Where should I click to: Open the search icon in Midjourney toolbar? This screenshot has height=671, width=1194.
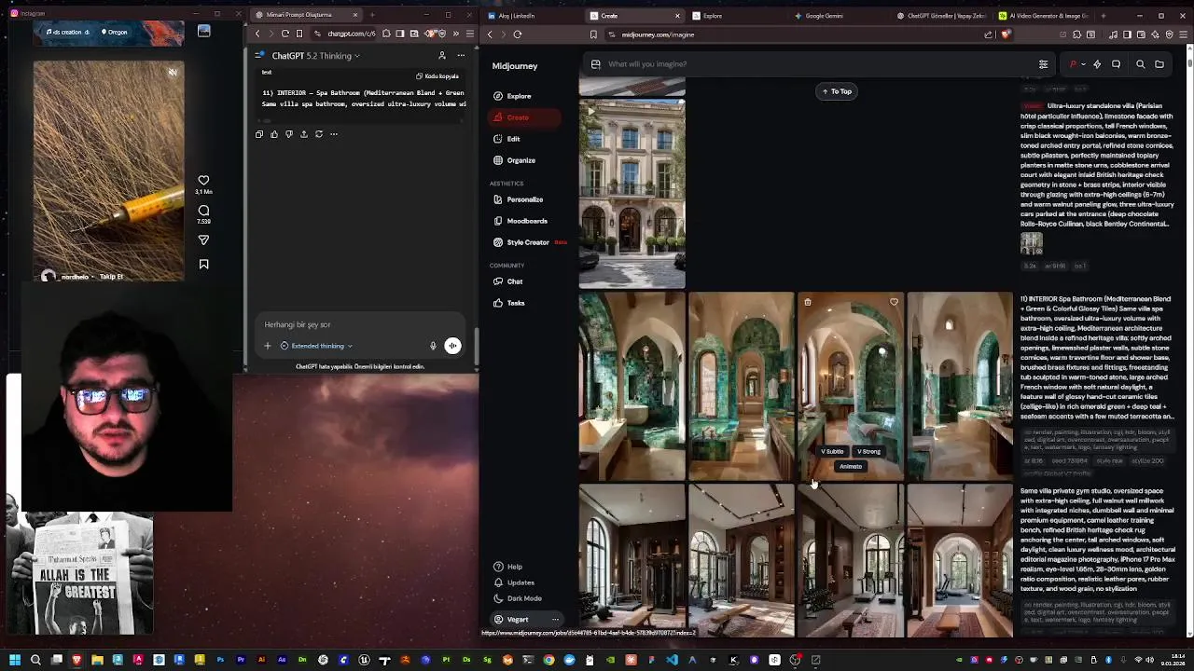[x=1140, y=64]
